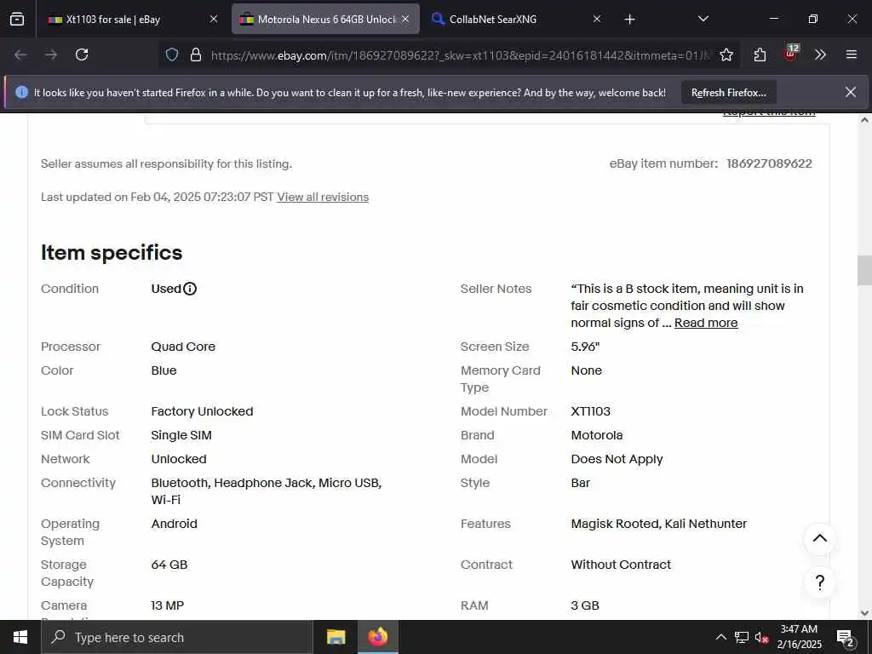The width and height of the screenshot is (872, 654).
Task: View site security padlock info
Action: (x=196, y=54)
